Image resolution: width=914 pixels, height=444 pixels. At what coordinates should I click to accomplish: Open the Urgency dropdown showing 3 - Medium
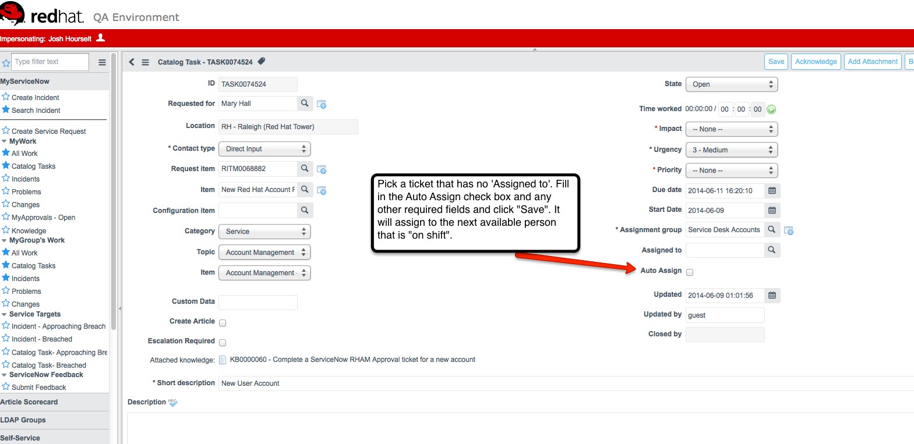coord(732,150)
